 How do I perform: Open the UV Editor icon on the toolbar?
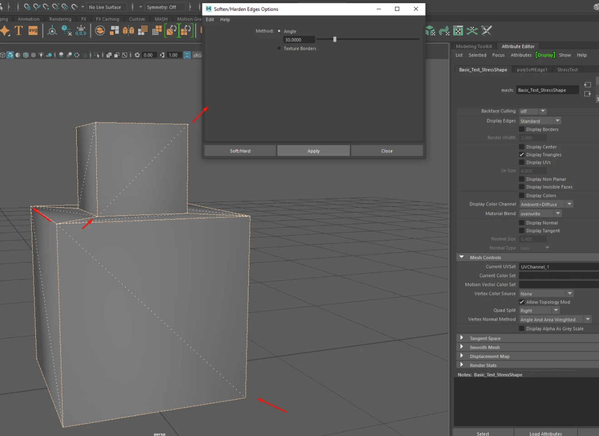[458, 30]
